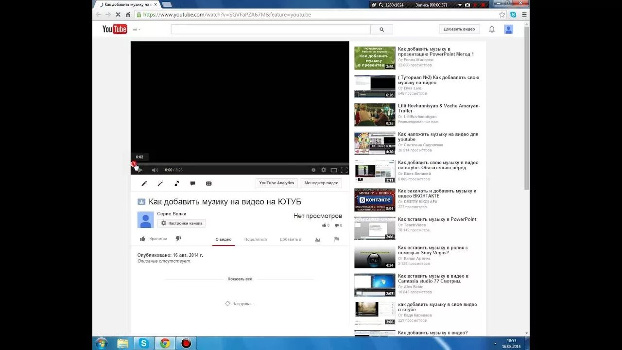Image resolution: width=622 pixels, height=350 pixels.
Task: Open video about Sony Vegas
Action: 433,250
